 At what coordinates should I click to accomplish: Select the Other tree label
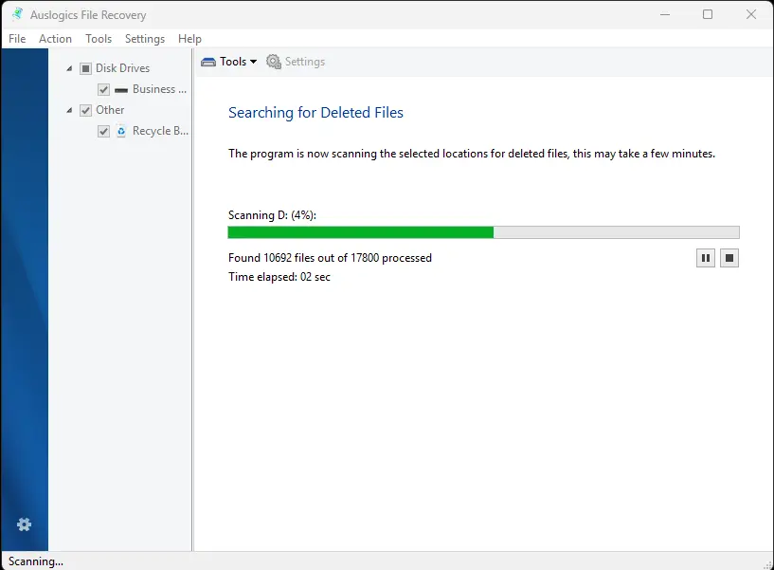[110, 110]
